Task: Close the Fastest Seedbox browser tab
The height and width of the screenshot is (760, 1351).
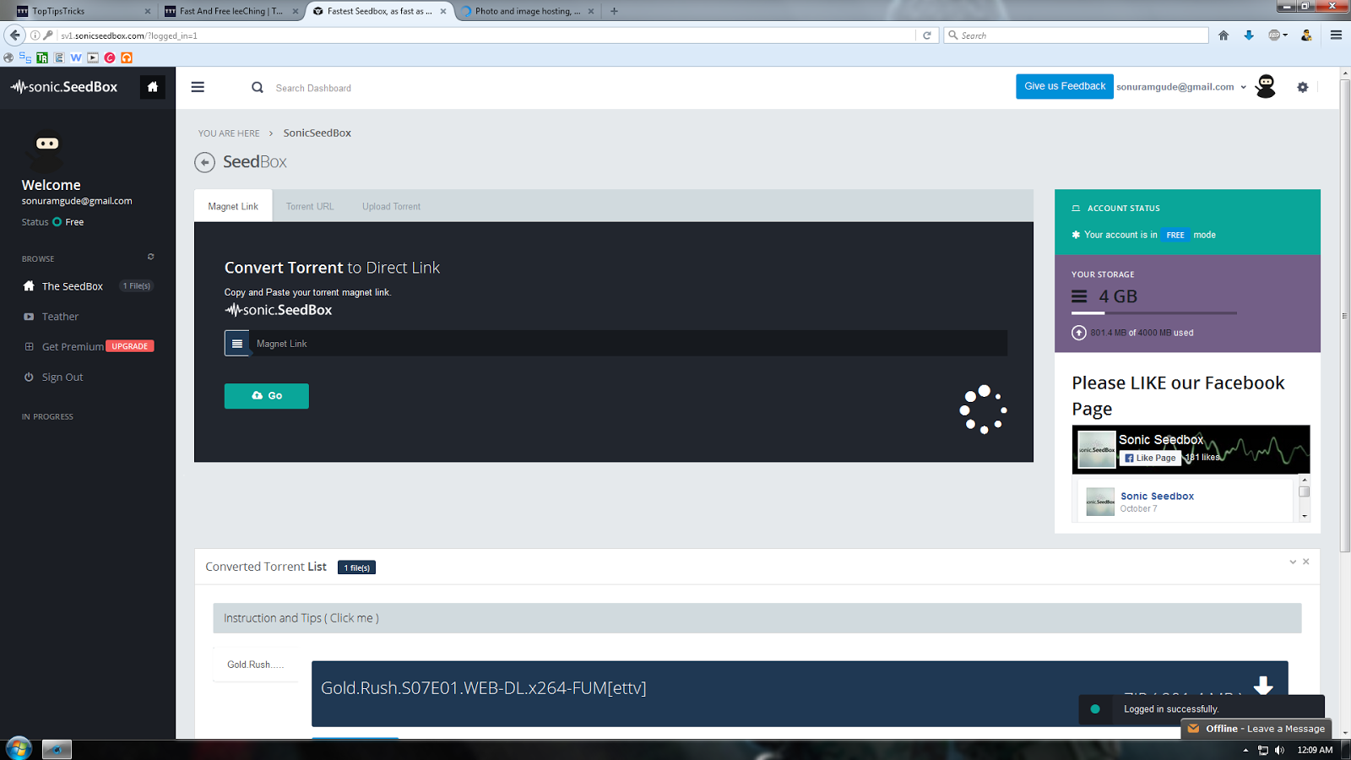Action: pyautogui.click(x=443, y=11)
